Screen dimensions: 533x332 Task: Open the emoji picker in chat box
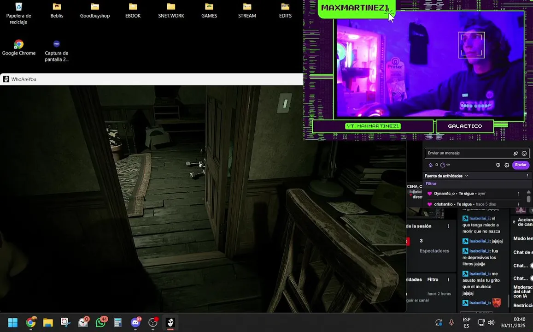coord(524,154)
